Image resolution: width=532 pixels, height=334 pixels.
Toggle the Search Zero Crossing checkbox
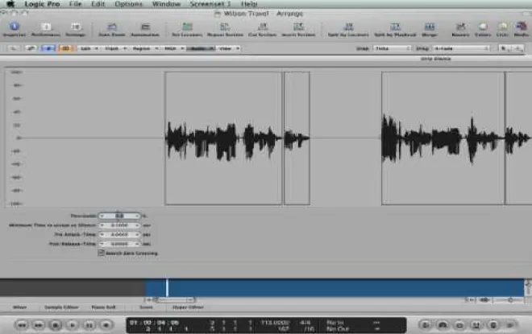coord(101,253)
